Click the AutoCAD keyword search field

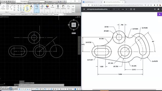coord(37,2)
